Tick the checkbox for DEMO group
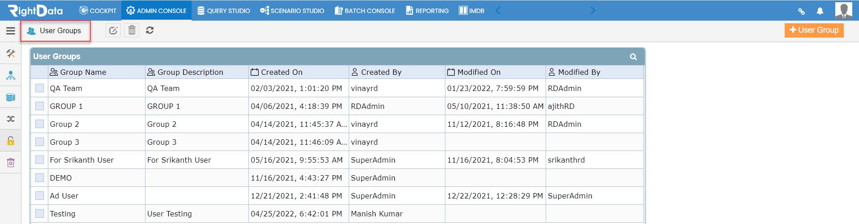The height and width of the screenshot is (224, 859). point(39,178)
